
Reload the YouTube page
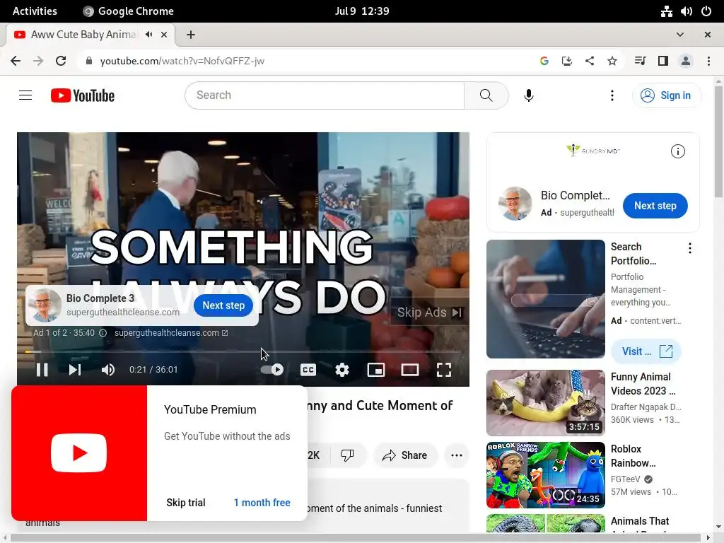tap(61, 61)
